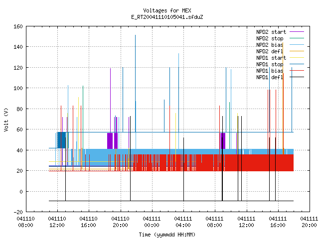Click the red NPD1 bias legend line
Viewport: 319px width, 239px height.
point(297,71)
